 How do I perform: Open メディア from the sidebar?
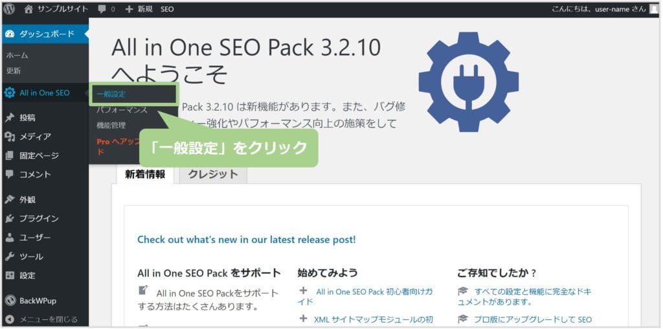(35, 137)
